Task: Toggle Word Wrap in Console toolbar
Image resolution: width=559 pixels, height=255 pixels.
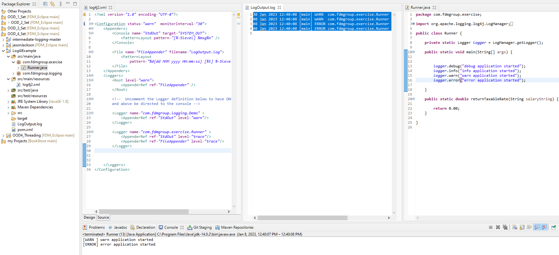Action: pyautogui.click(x=529, y=227)
